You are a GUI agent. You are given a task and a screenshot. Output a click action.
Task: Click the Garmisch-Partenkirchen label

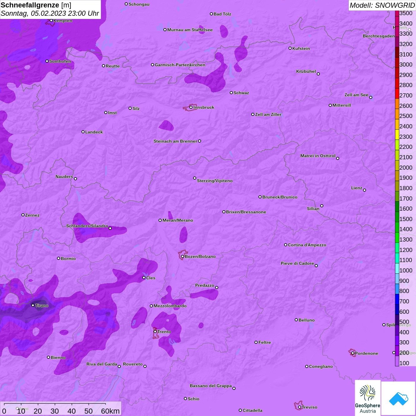180,65
